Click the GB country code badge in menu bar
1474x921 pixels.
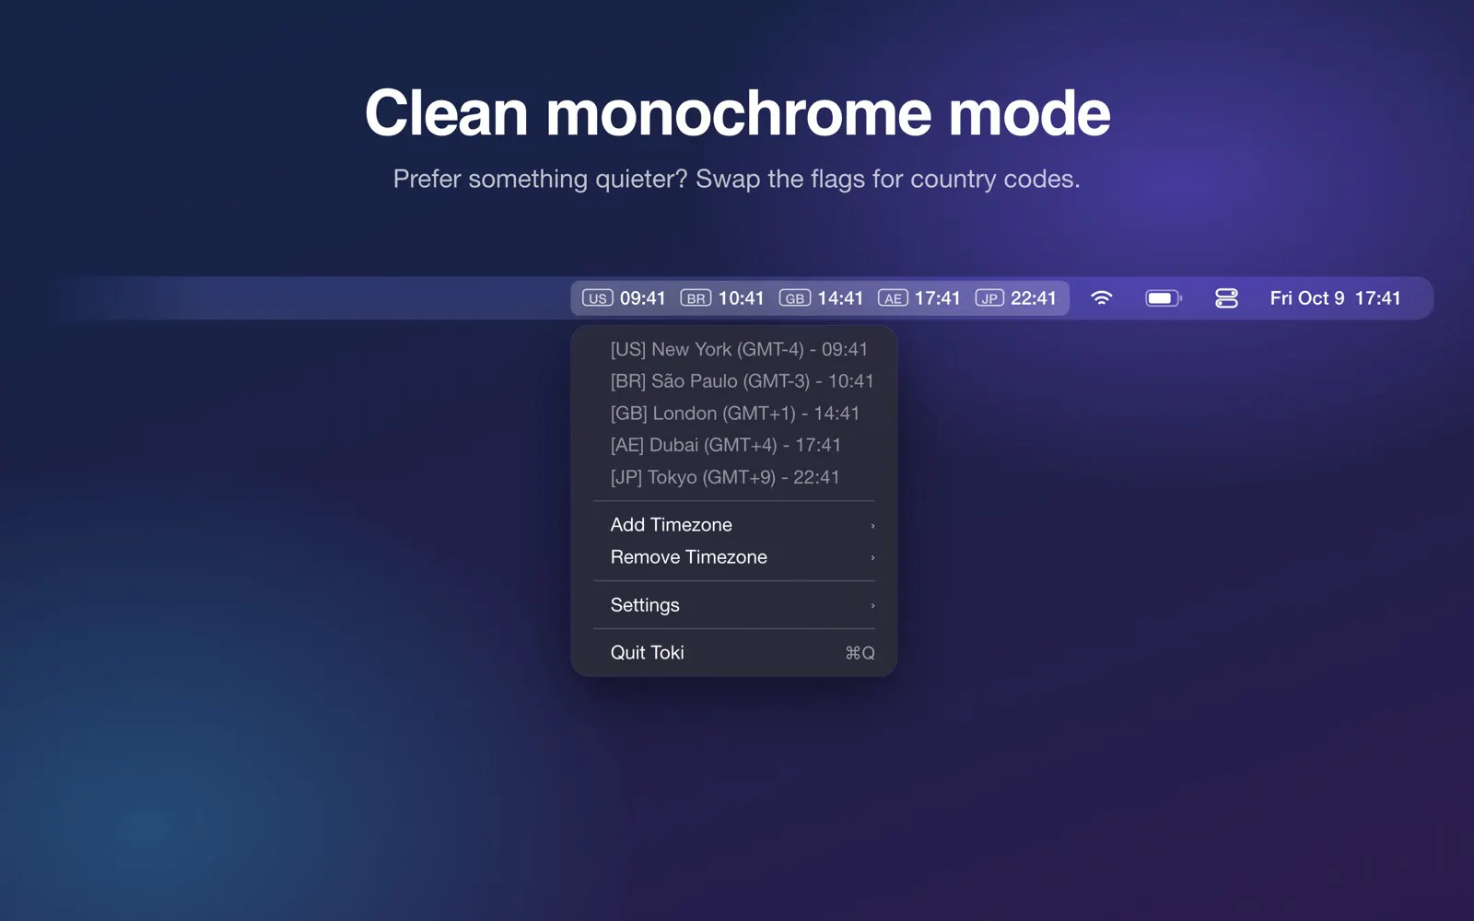(795, 298)
